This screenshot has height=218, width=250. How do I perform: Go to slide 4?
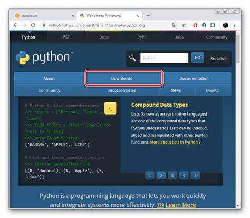click(184, 175)
